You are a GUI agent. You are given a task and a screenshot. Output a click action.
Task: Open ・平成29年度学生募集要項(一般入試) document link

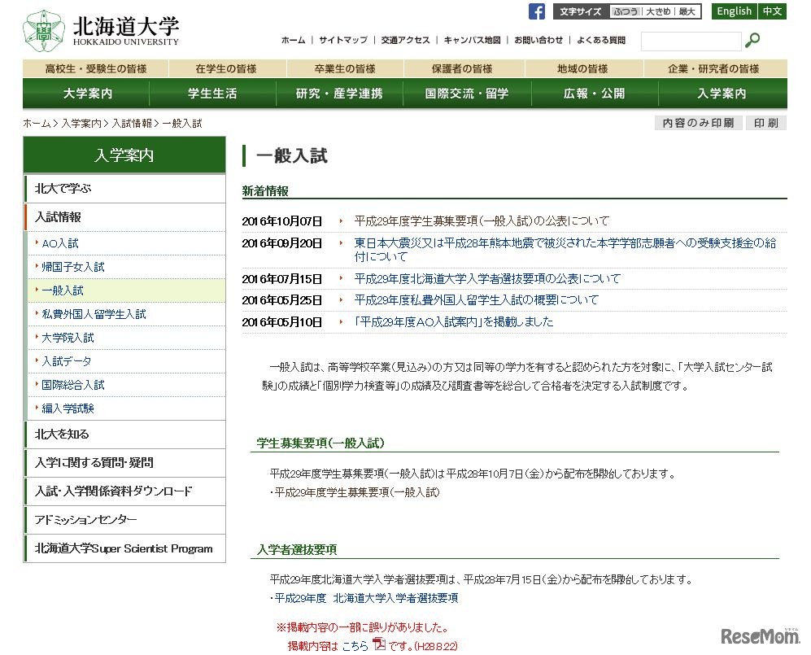pos(355,492)
